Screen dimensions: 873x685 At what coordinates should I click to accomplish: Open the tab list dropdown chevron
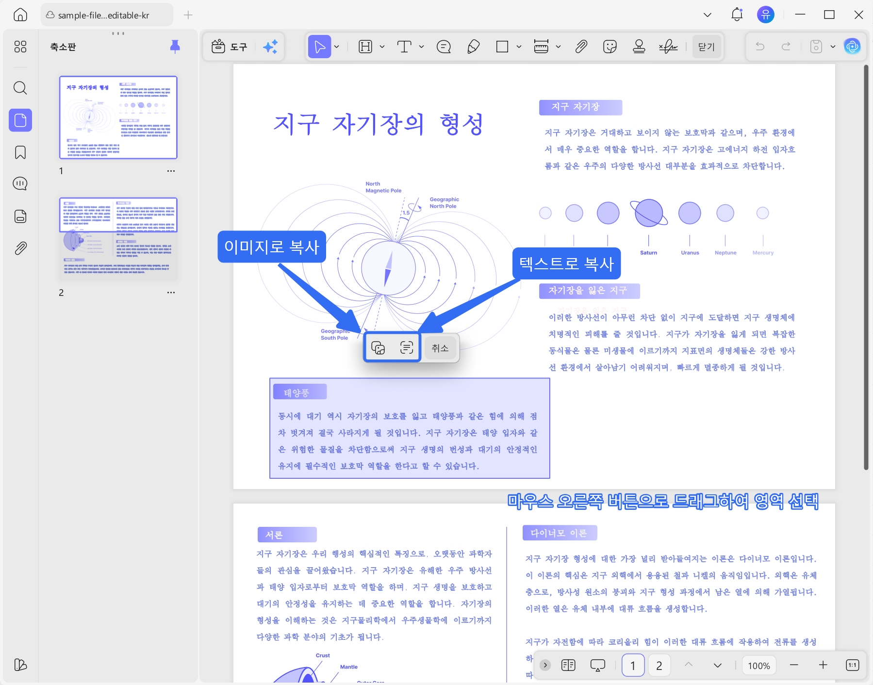pyautogui.click(x=708, y=15)
